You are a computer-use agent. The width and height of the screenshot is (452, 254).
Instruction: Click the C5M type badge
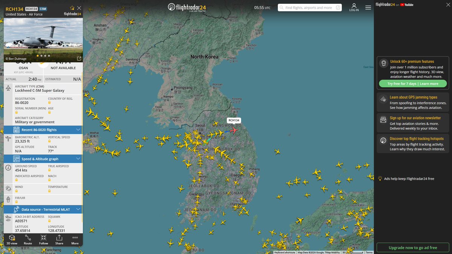point(43,9)
